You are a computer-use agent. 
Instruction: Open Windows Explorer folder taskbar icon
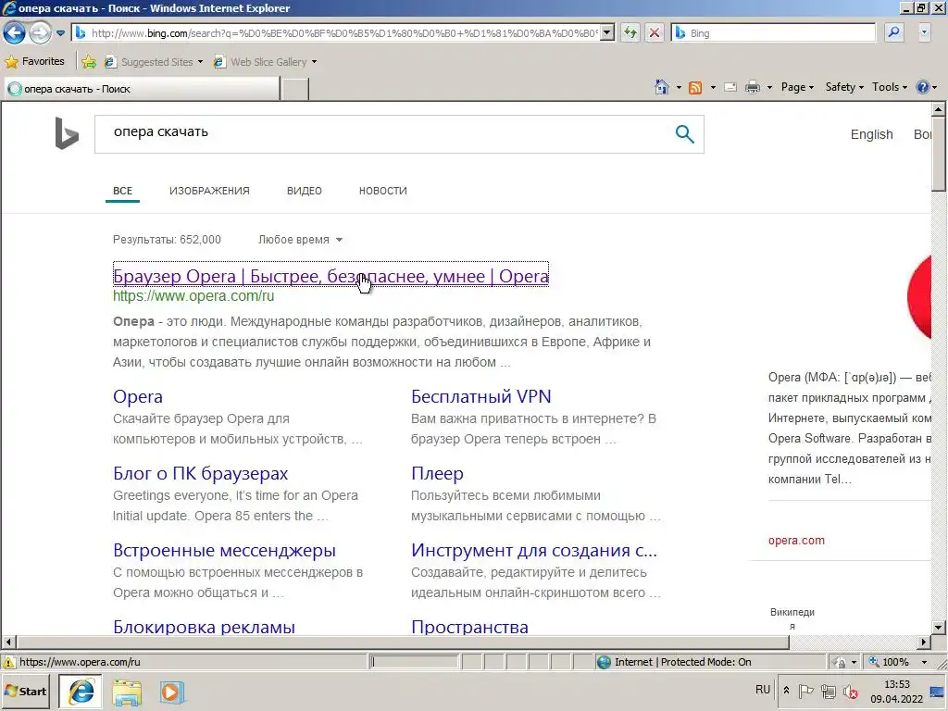[x=126, y=692]
